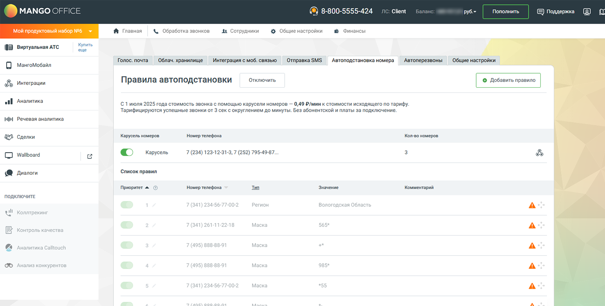Click the Речевая аналитика waveform icon
605x306 pixels.
(9, 119)
